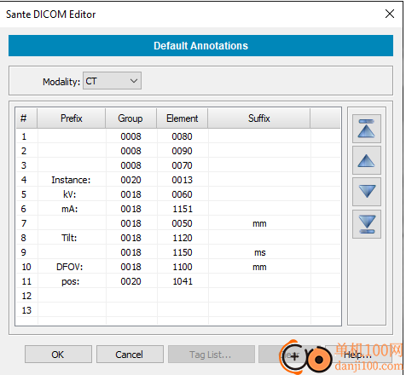
Task: Select the 'DFOV:' prefix cell
Action: (72, 267)
